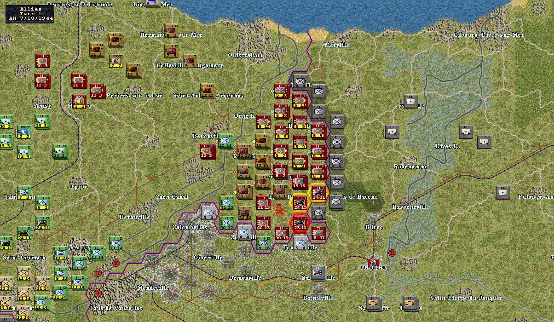The height and width of the screenshot is (322, 554).
Task: Select grey armor unit at Sannerville
Action: [x=318, y=273]
